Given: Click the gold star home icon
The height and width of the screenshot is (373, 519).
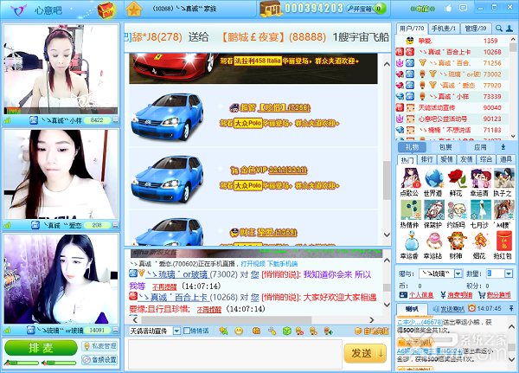Looking at the screenshot, I should click(x=134, y=10).
